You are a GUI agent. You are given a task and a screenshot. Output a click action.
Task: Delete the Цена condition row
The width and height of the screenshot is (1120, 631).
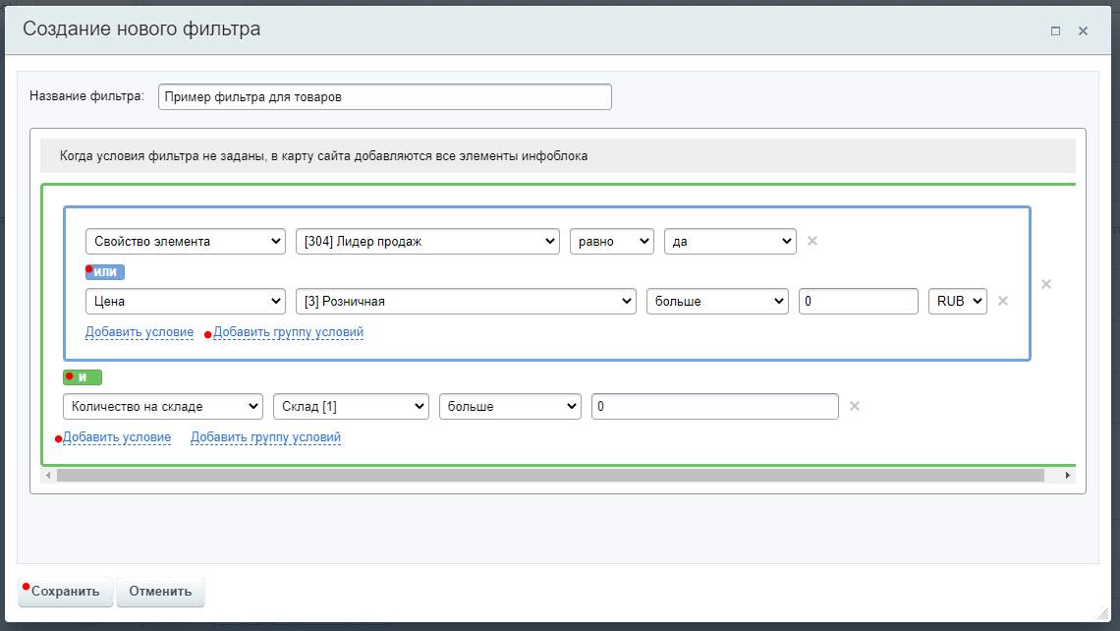pyautogui.click(x=1003, y=302)
